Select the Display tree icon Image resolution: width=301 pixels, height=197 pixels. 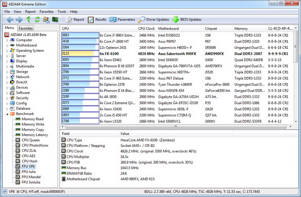pos(12,61)
